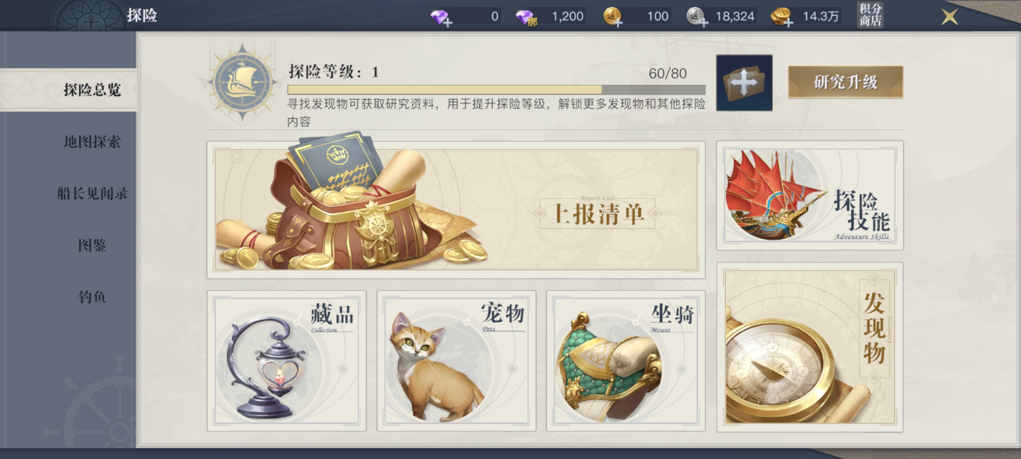The height and width of the screenshot is (459, 1021).
Task: Open the 上报清单 report list banner
Action: click(x=456, y=210)
